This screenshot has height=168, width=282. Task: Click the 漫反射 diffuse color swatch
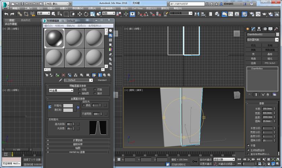(68, 110)
